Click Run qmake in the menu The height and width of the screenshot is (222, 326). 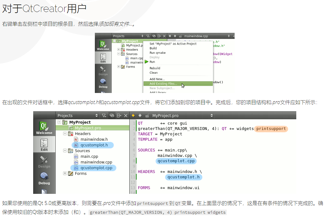(x=157, y=52)
